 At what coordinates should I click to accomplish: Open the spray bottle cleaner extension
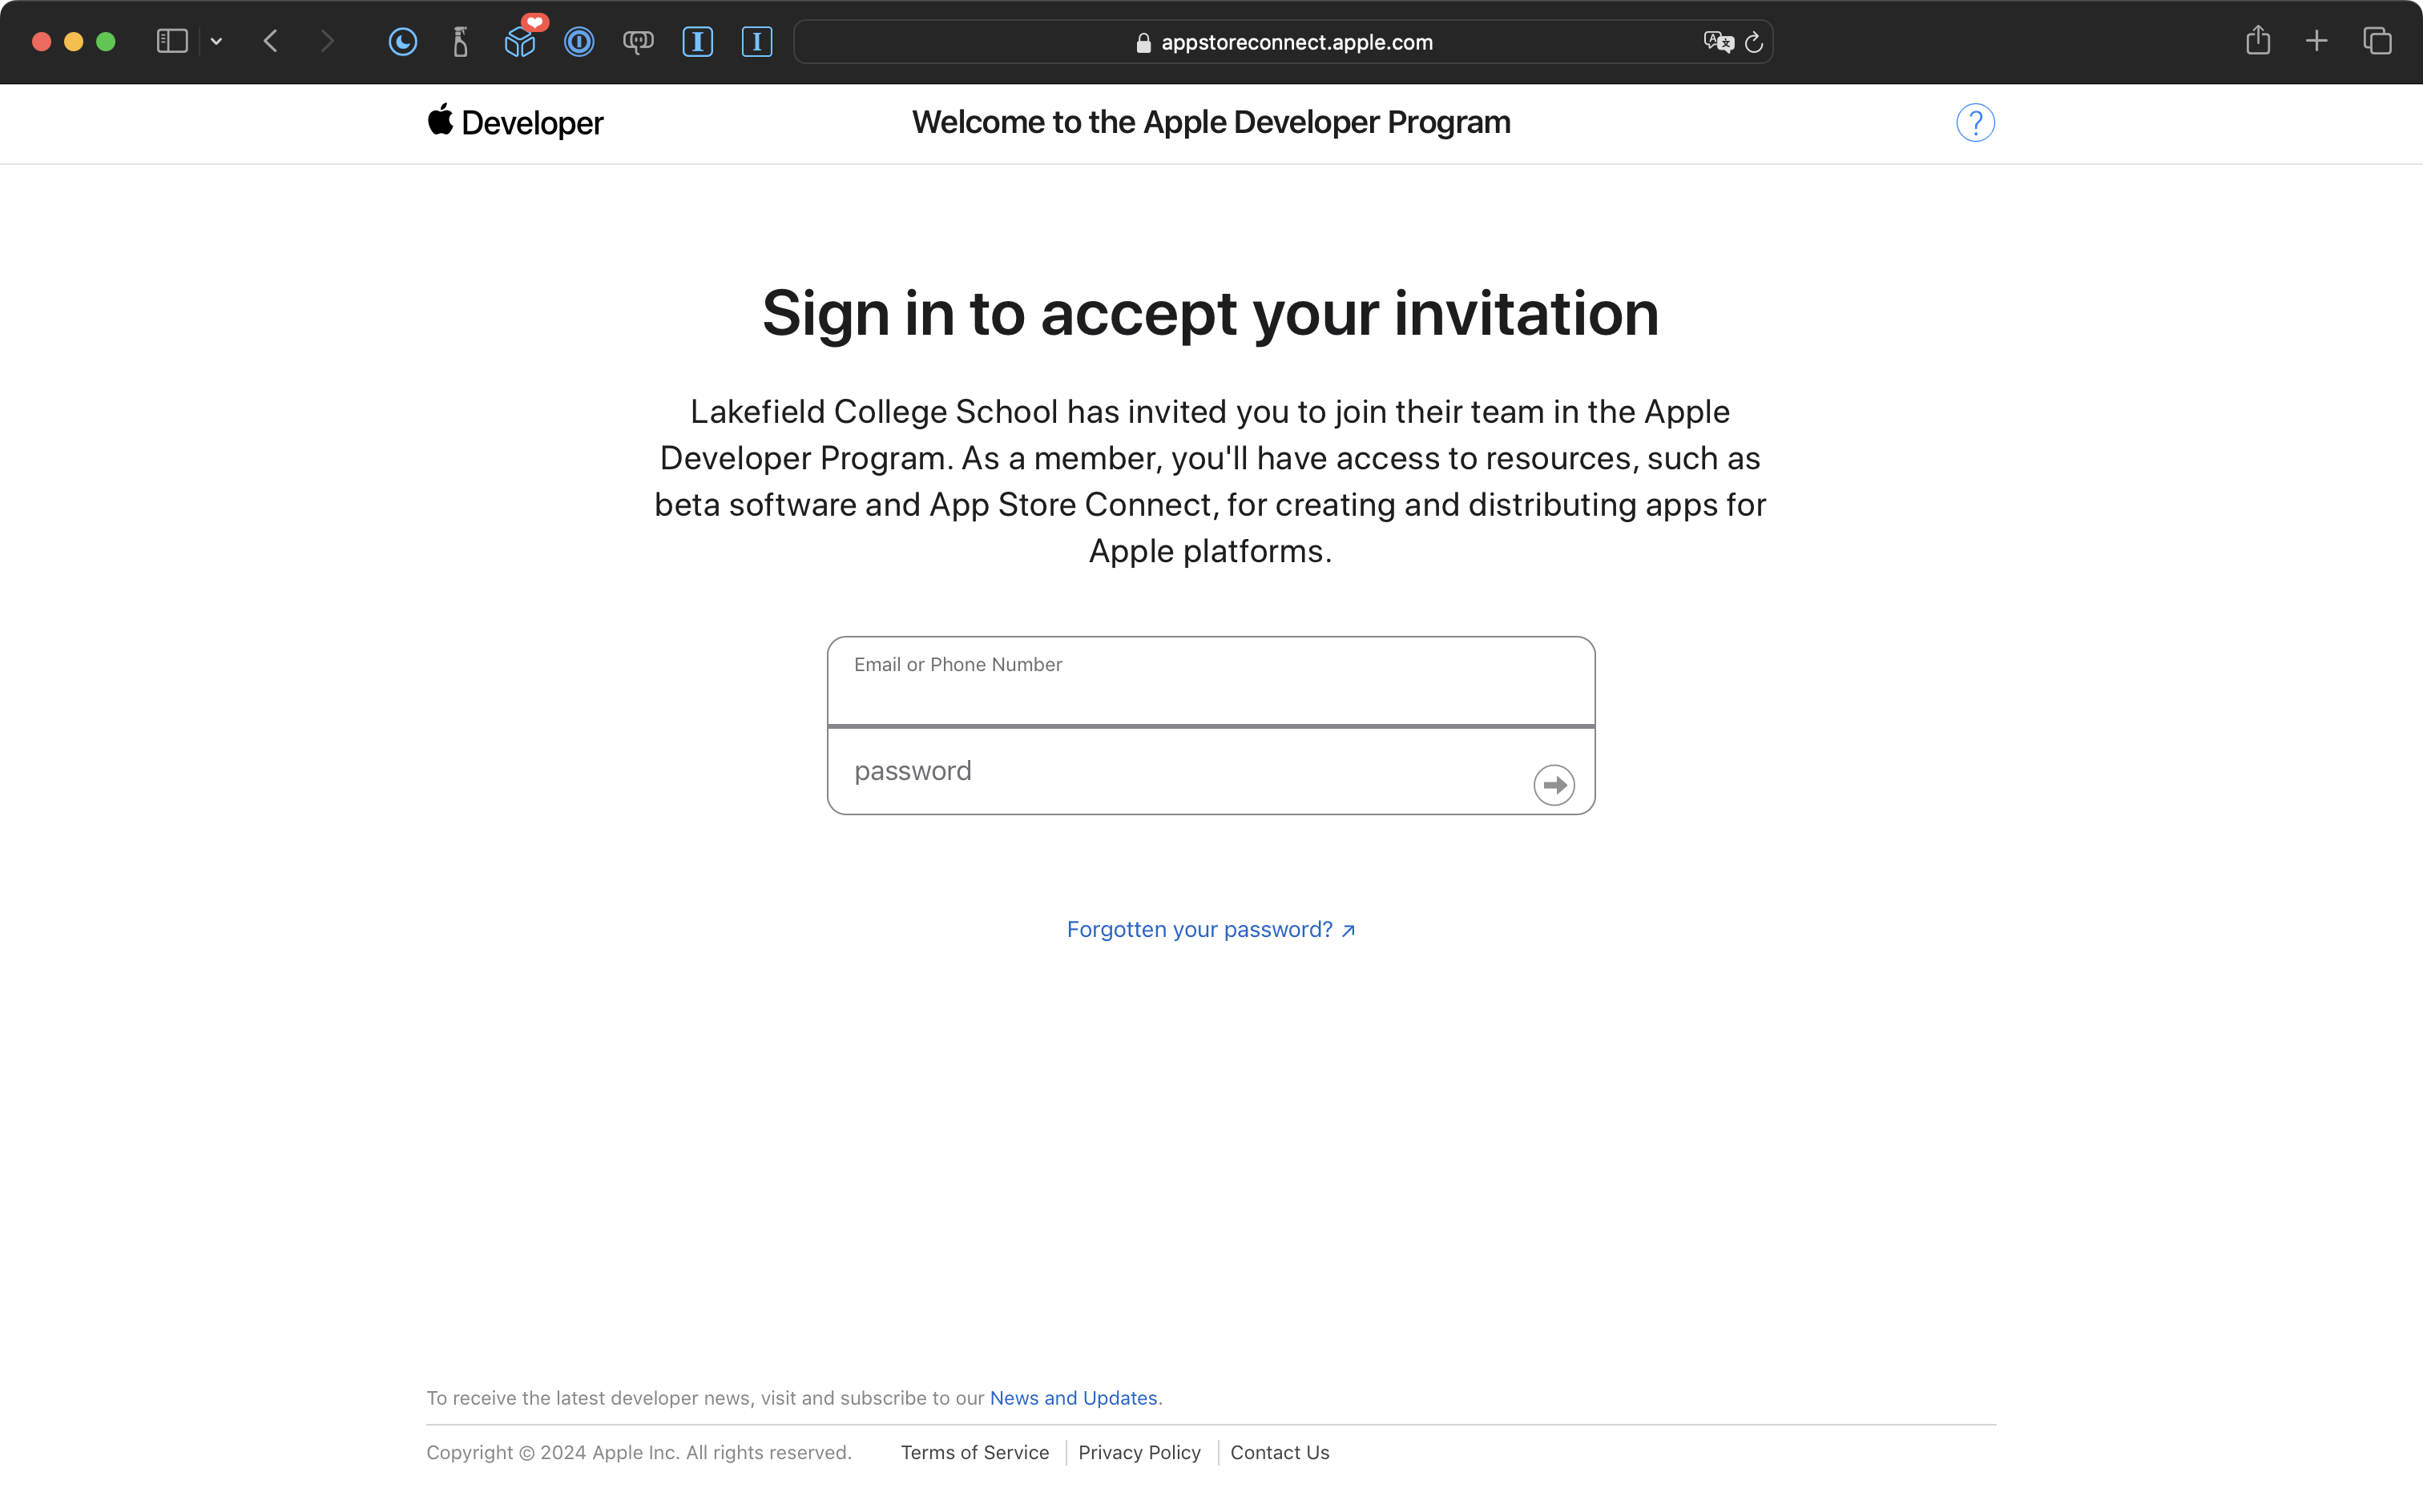pos(460,42)
